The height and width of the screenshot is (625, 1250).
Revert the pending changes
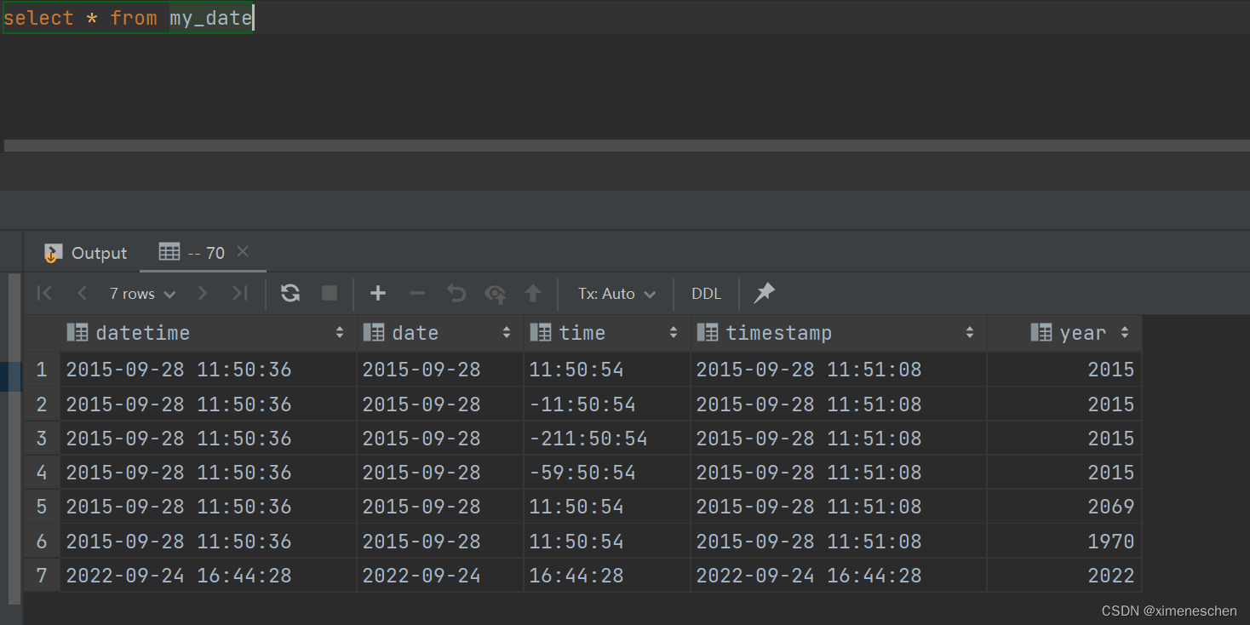pos(456,294)
